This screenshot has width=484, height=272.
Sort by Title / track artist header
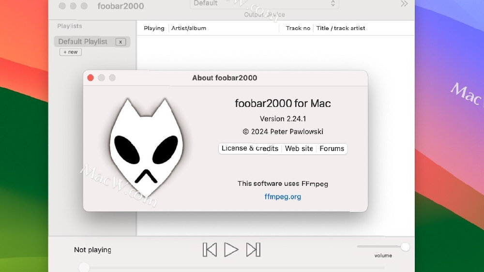(340, 28)
